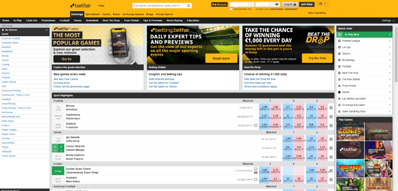Click the info icon for Atalanta v Frosinone

(331, 126)
